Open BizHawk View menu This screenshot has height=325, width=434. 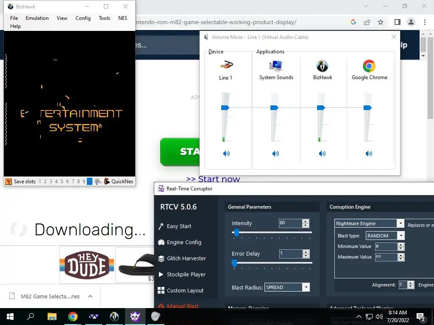click(62, 18)
